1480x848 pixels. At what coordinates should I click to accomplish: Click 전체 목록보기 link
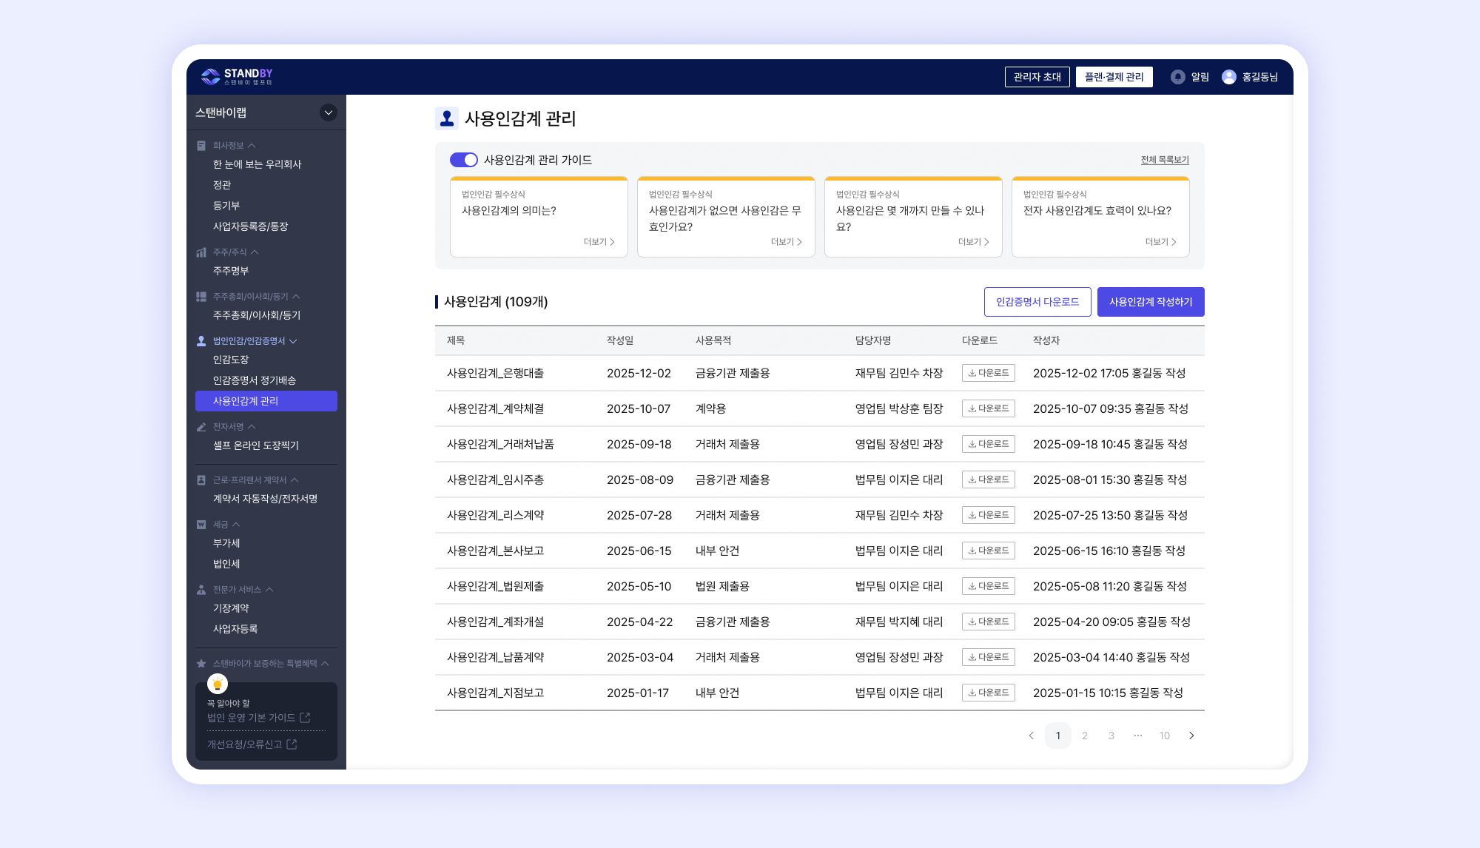tap(1164, 160)
